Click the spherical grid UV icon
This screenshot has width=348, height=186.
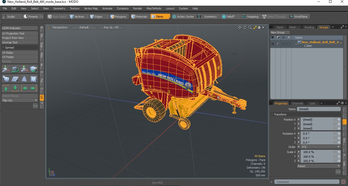34,79
